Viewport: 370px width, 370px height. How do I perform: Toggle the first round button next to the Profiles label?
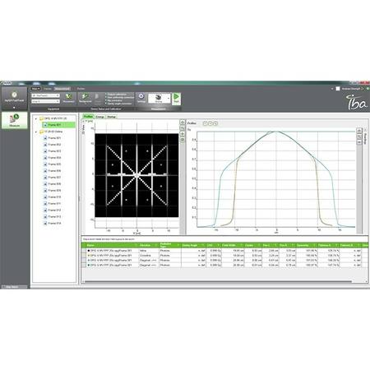pos(205,123)
